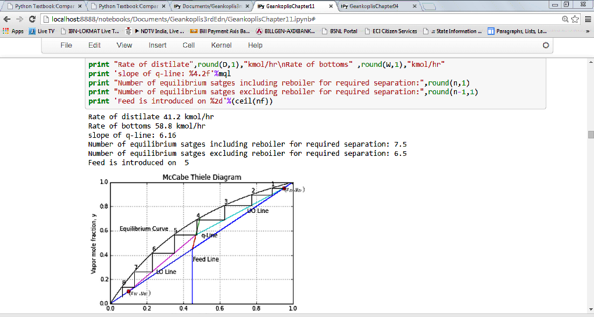Open the Chrome hamburger menu
This screenshot has height=317, width=594.
pyautogui.click(x=587, y=19)
